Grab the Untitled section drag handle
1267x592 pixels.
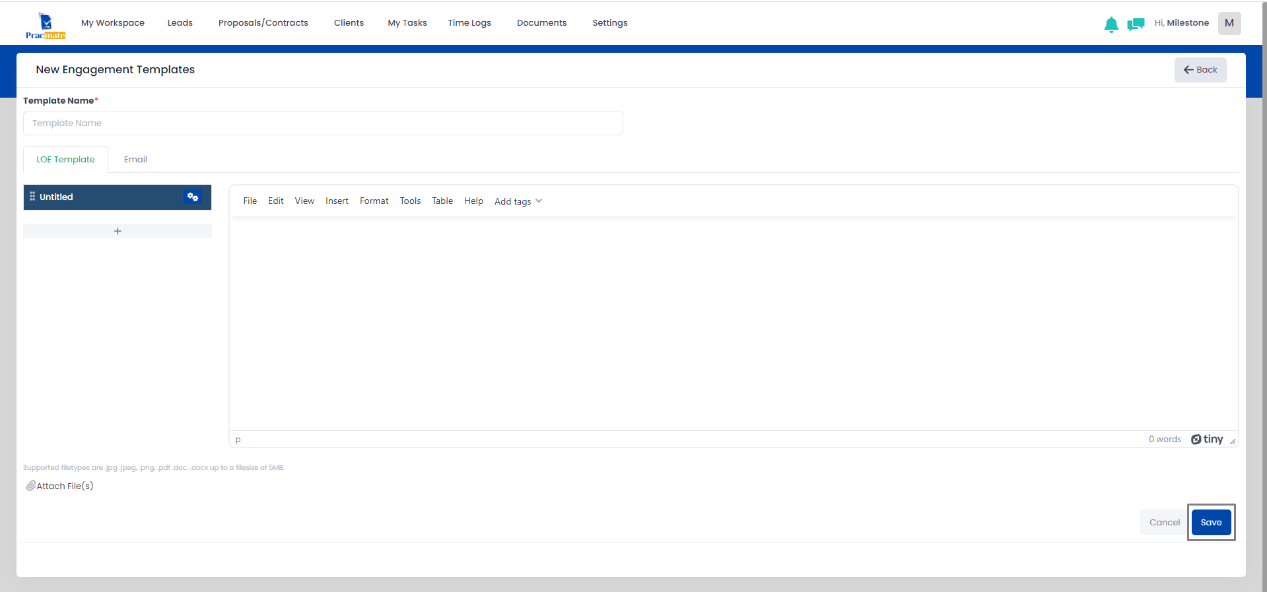(x=32, y=197)
